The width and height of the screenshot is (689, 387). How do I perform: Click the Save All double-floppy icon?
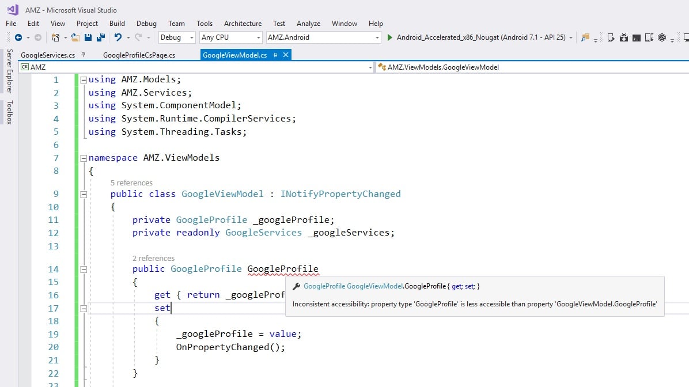click(101, 38)
